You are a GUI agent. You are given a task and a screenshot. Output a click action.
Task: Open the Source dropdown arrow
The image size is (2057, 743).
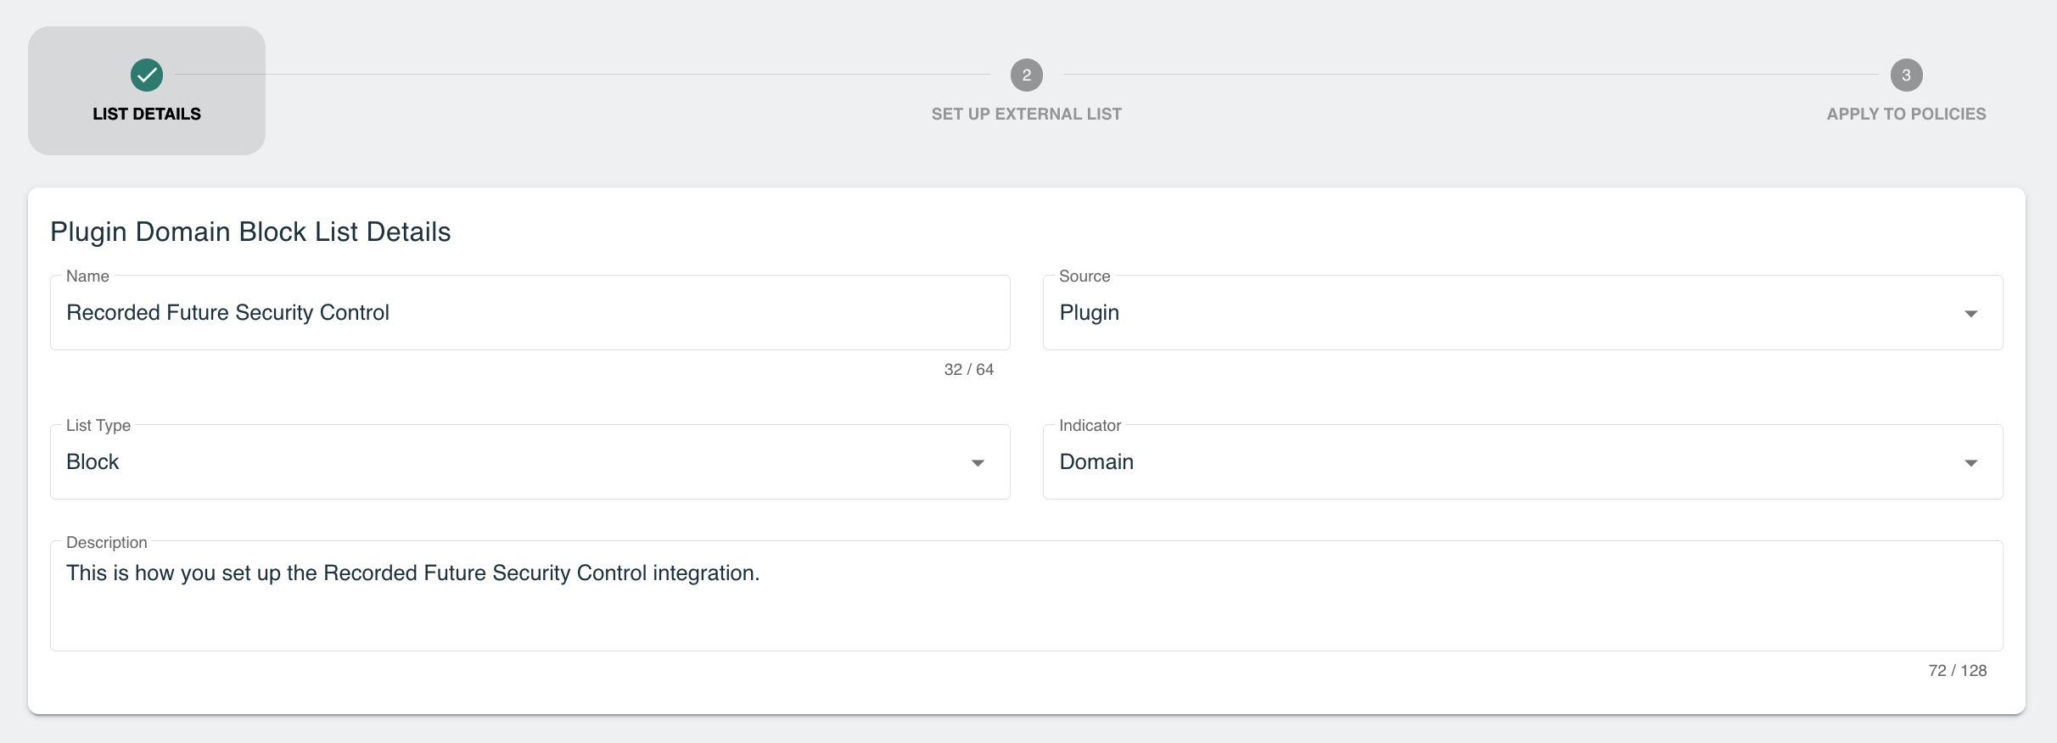click(1971, 314)
